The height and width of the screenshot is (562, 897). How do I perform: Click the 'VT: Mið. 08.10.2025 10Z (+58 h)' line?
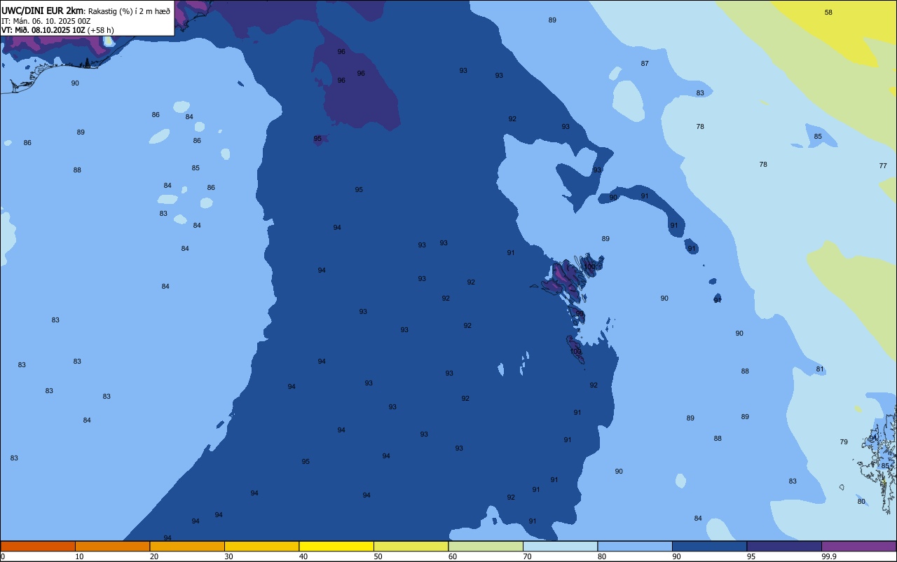[57, 30]
